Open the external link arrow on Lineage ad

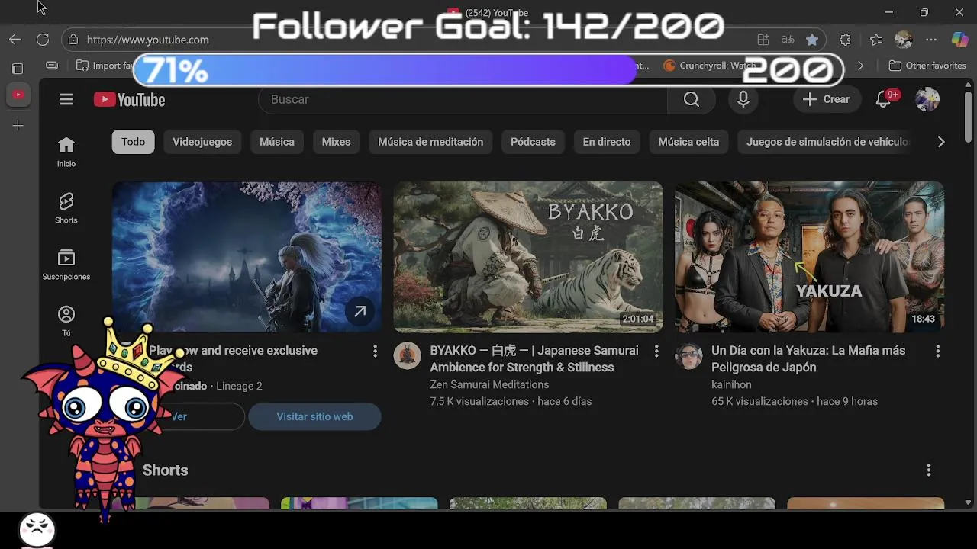pyautogui.click(x=360, y=311)
